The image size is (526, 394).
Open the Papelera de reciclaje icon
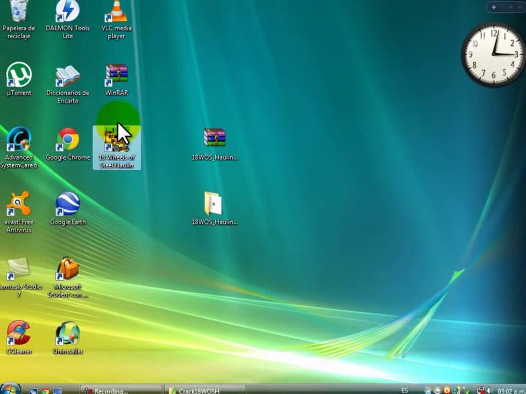19,20
